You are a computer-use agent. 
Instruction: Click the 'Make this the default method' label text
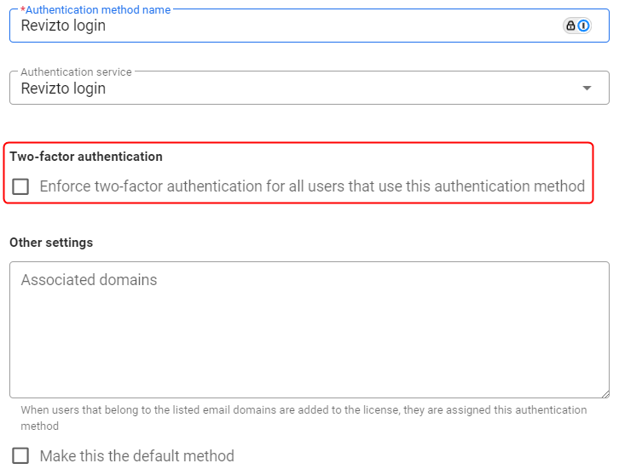pos(136,455)
